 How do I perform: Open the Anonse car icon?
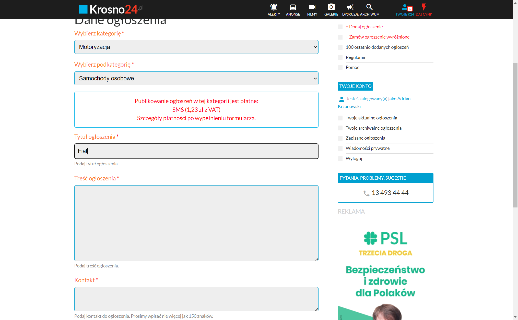(293, 7)
